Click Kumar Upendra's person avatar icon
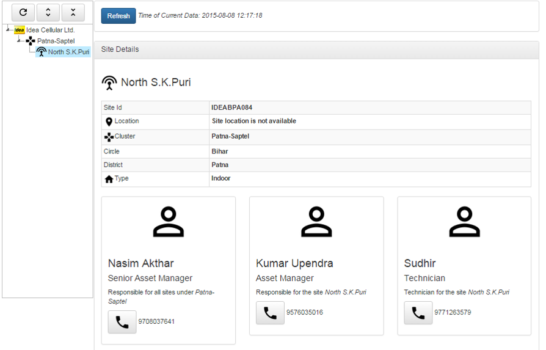 click(x=316, y=222)
